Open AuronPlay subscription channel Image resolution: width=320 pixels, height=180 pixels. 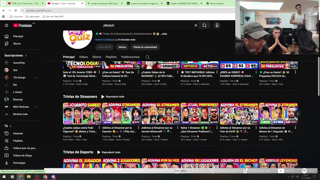(x=19, y=63)
